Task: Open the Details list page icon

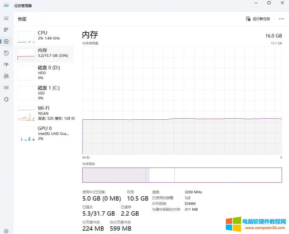Action: pos(6,88)
